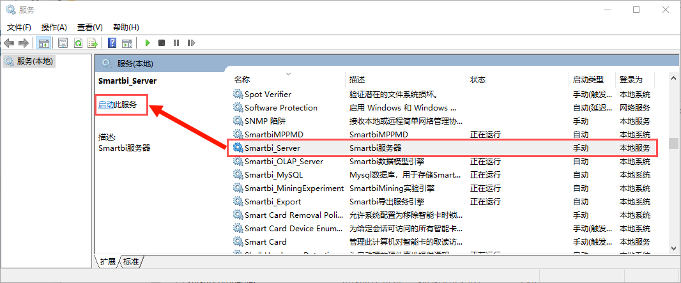The image size is (681, 283).
Task: Switch to the 标准 tab
Action: click(x=131, y=261)
